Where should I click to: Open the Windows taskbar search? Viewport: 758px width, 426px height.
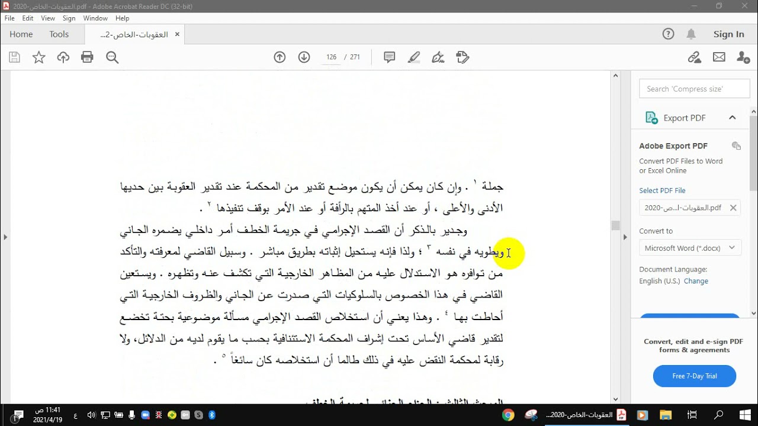(719, 415)
